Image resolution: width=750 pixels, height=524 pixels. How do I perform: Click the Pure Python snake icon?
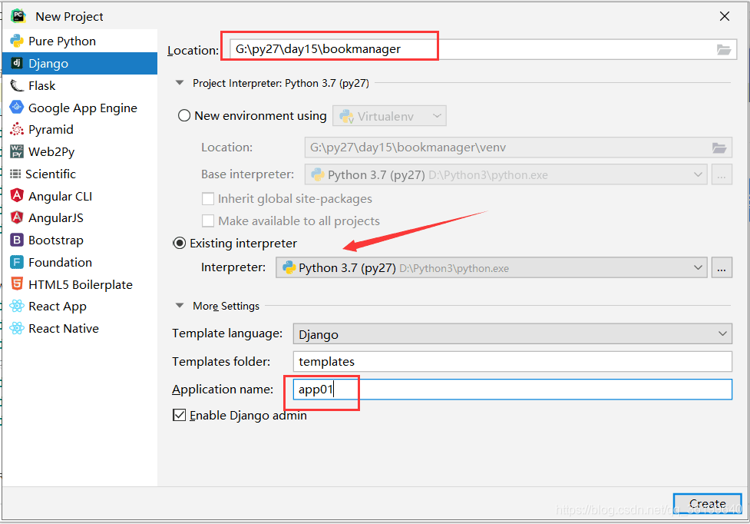(x=17, y=41)
